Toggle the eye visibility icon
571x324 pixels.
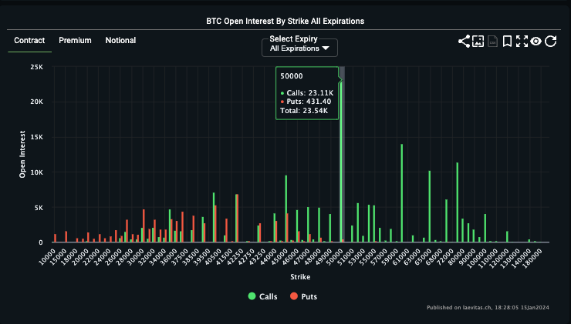tap(536, 42)
